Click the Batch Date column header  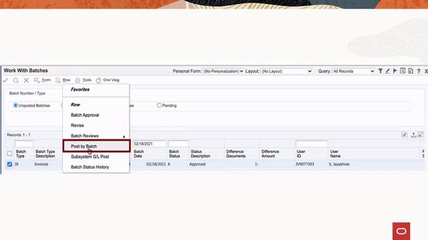pos(138,154)
